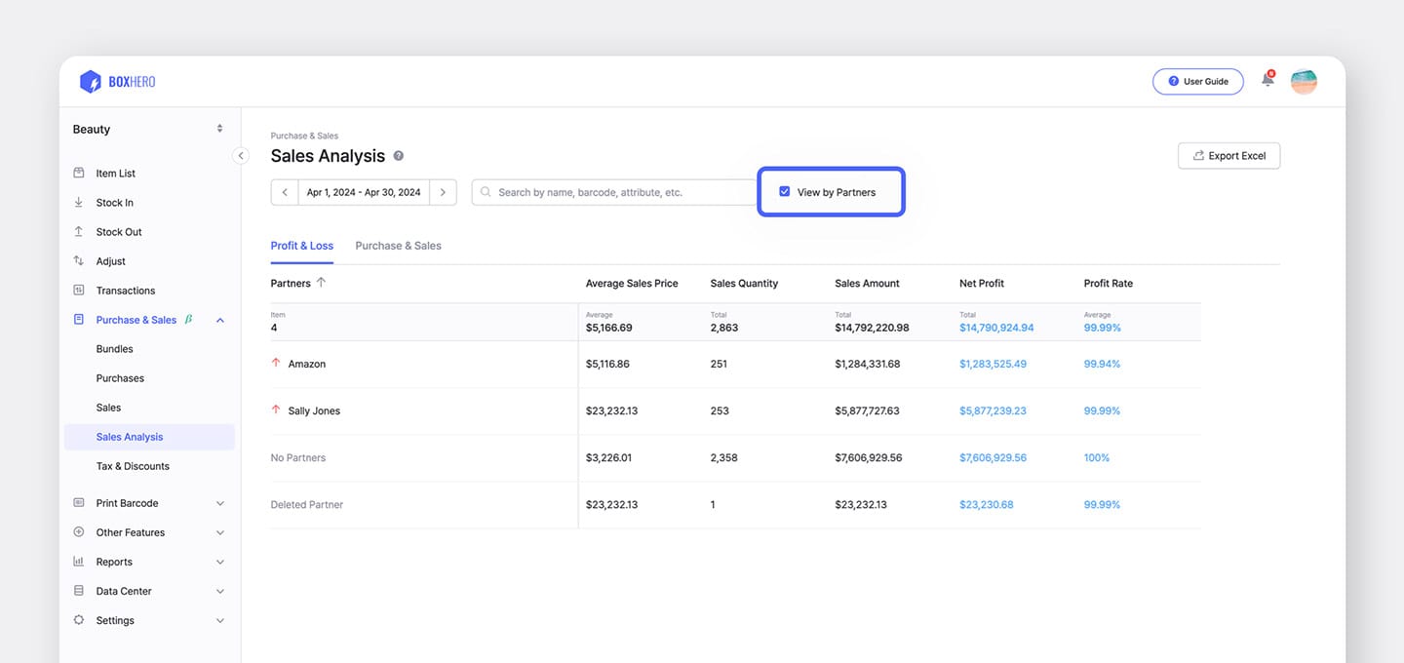Viewport: 1404px width, 663px height.
Task: Open the Item List section
Action: point(115,173)
